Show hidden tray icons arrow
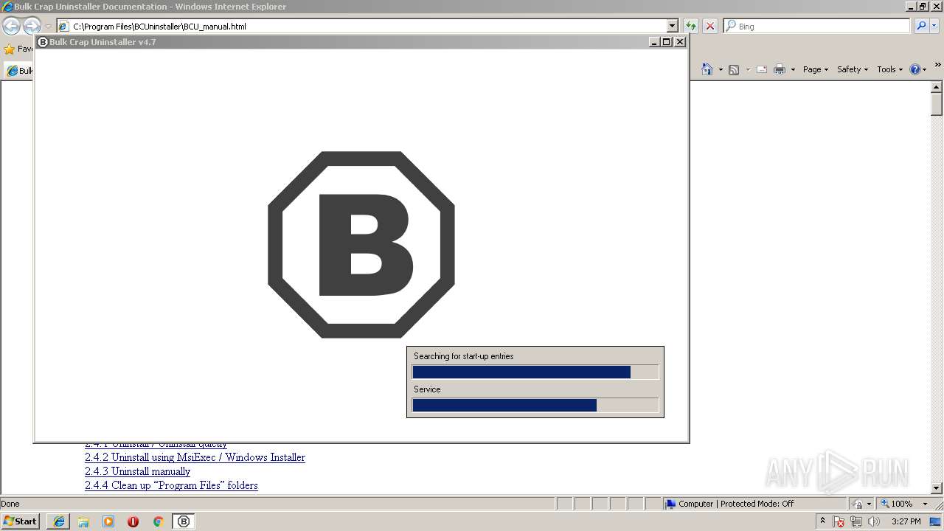Image resolution: width=944 pixels, height=531 pixels. pyautogui.click(x=823, y=521)
